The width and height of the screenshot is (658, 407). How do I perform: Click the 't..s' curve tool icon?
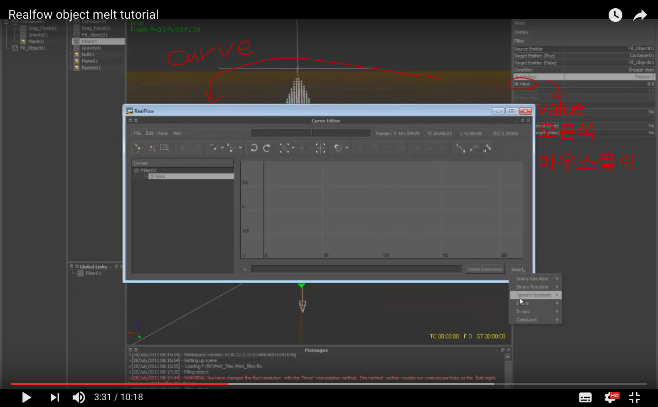coord(461,148)
